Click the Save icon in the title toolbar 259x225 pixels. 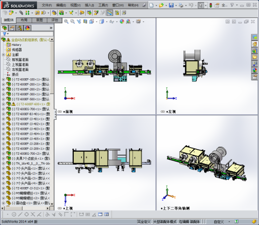tap(171, 5)
